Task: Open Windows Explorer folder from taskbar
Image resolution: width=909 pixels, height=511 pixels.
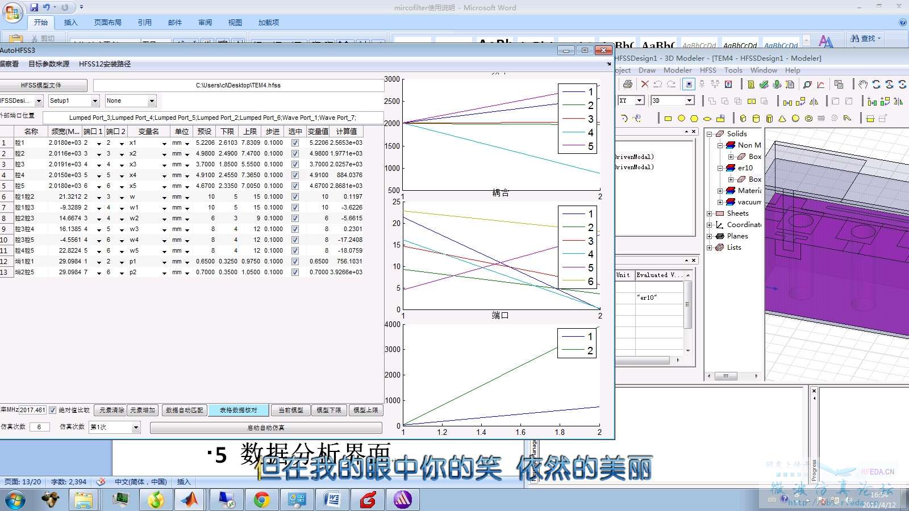Action: 84,500
